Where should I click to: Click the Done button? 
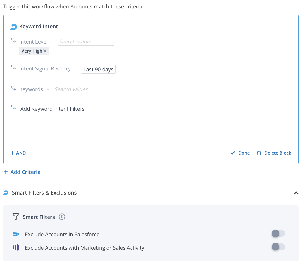(x=244, y=153)
